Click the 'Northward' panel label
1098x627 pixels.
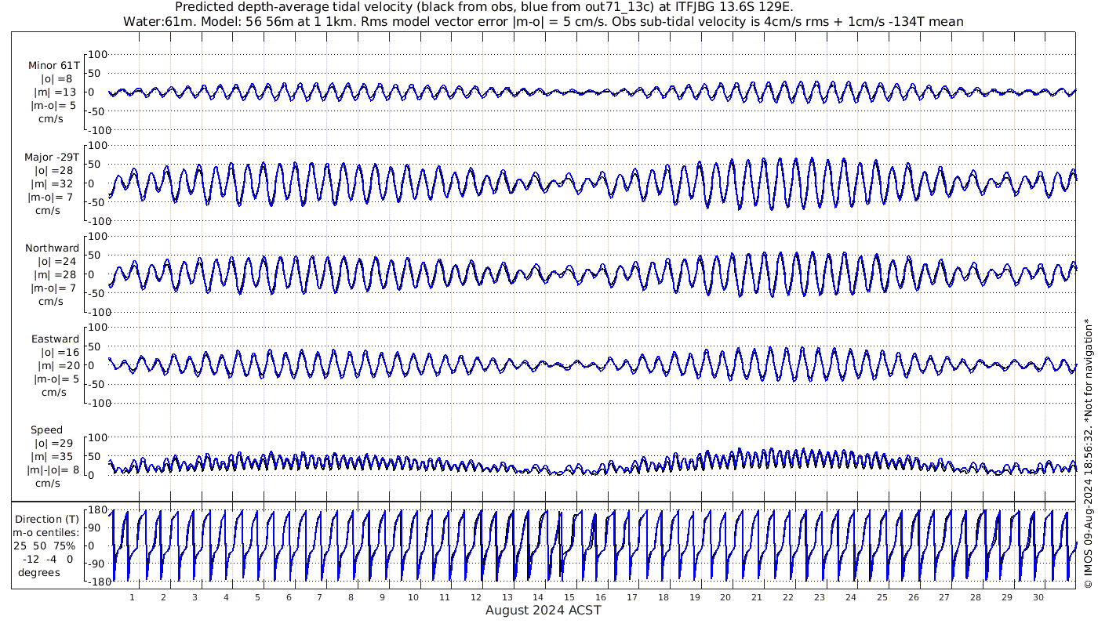tap(53, 248)
